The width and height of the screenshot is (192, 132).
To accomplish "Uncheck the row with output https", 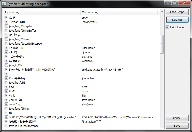I will coord(6,91).
